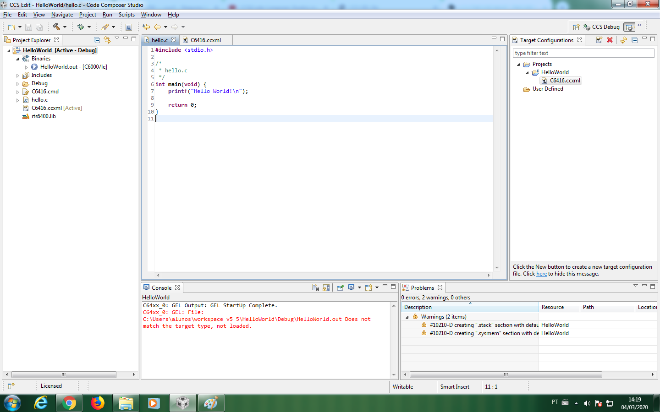
Task: Click the New file wizard toolbar icon
Action: pos(11,27)
